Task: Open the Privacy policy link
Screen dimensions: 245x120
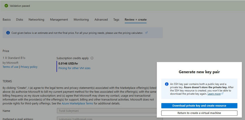Action: (29, 67)
